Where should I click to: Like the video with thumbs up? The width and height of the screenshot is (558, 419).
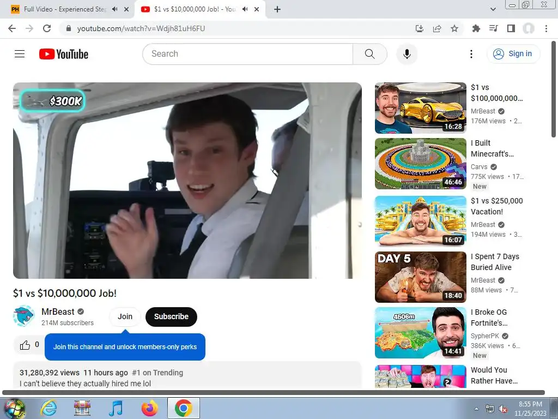[x=25, y=345]
